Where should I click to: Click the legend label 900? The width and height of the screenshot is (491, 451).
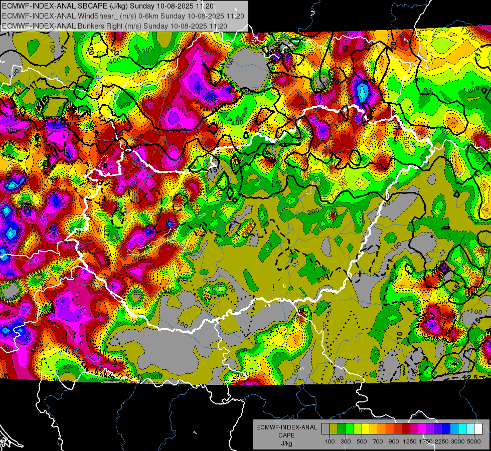click(x=394, y=441)
